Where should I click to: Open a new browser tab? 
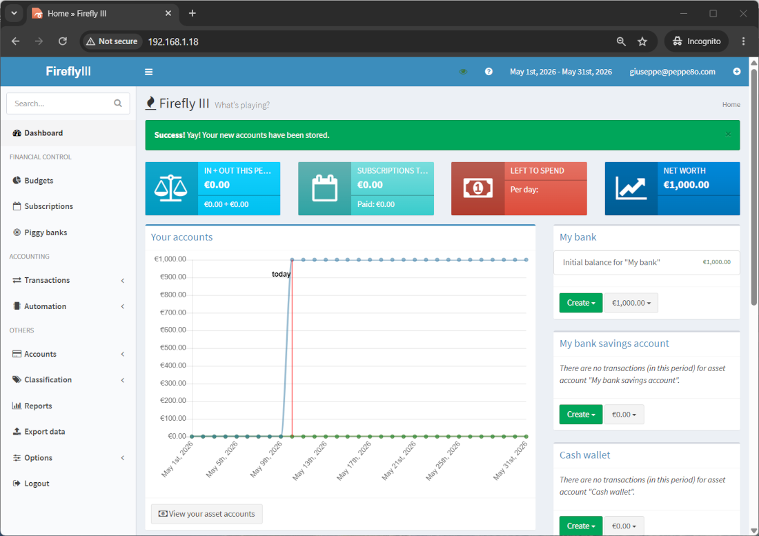click(x=193, y=14)
